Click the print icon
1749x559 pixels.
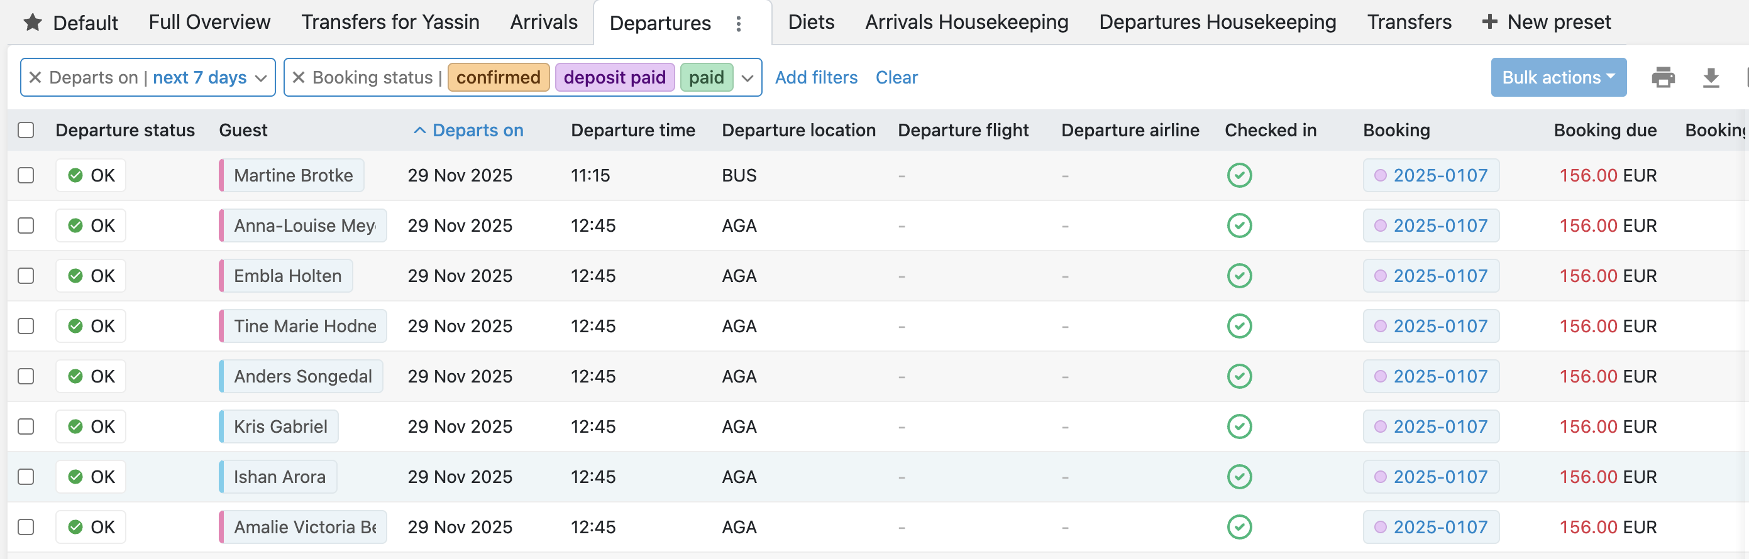point(1663,77)
